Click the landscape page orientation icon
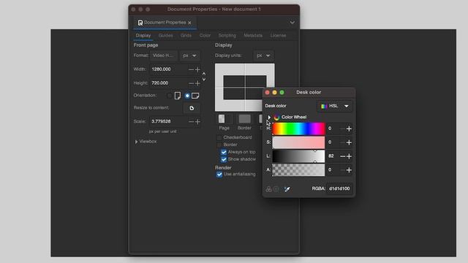 point(195,96)
